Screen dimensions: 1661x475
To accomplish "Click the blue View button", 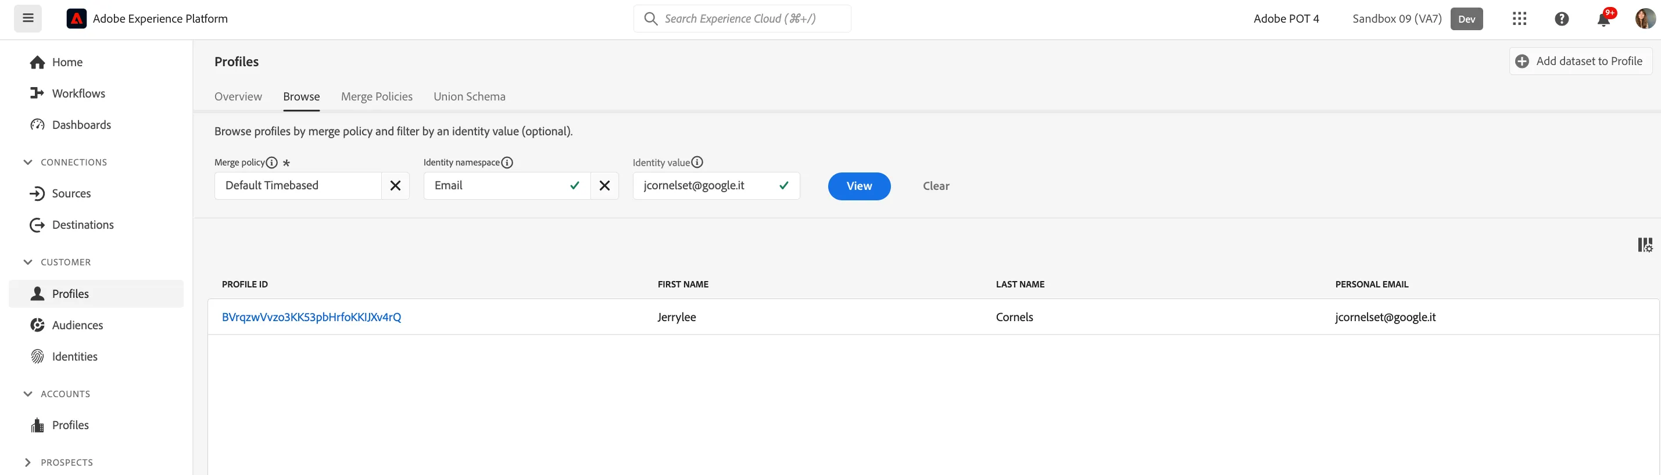I will coord(859,186).
